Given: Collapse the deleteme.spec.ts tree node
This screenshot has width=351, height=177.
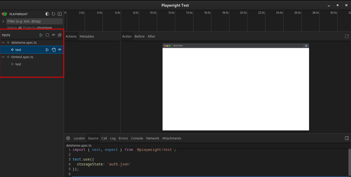Looking at the screenshot, I should 3,42.
